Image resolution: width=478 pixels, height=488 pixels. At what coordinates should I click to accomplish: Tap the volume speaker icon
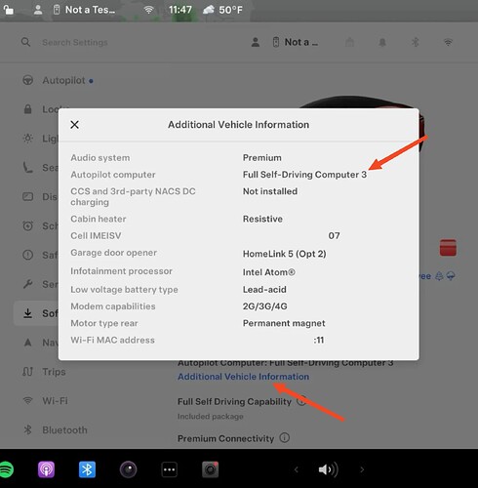tap(328, 469)
